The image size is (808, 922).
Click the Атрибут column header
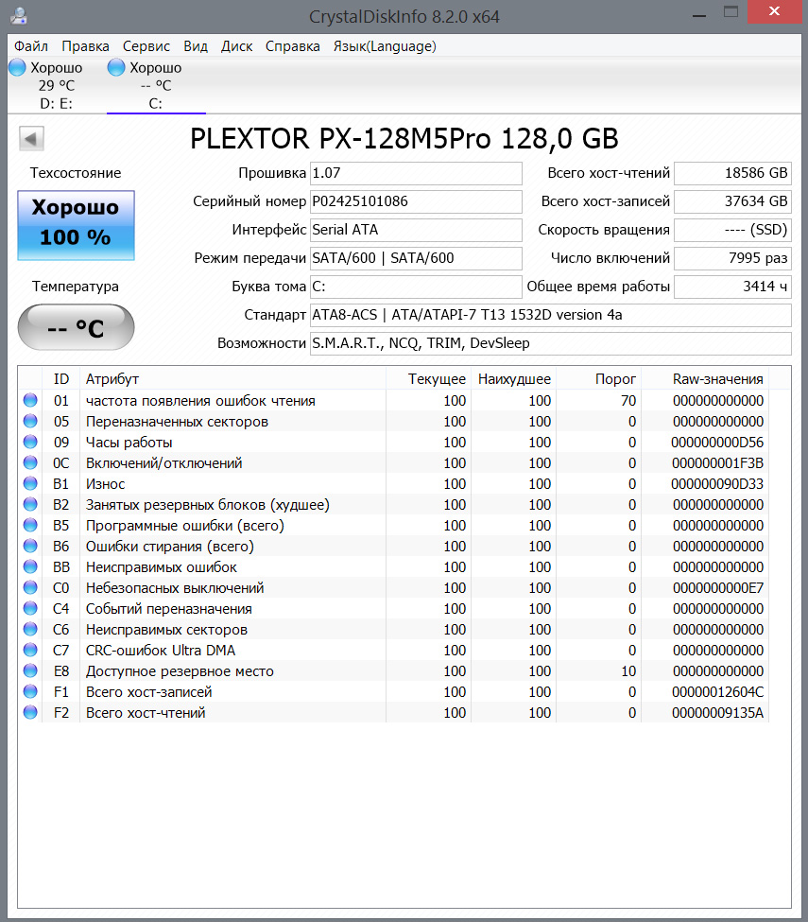[232, 378]
